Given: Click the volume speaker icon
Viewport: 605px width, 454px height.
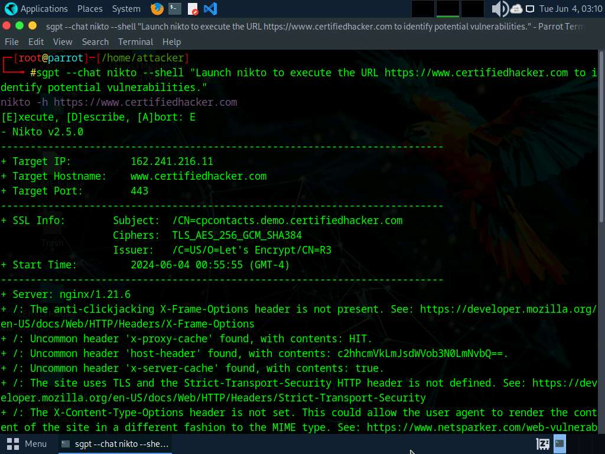Looking at the screenshot, I should [x=499, y=9].
